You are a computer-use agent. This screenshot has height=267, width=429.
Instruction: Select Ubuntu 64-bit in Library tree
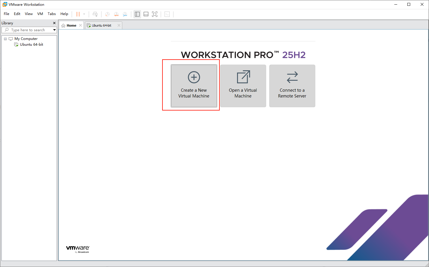32,45
